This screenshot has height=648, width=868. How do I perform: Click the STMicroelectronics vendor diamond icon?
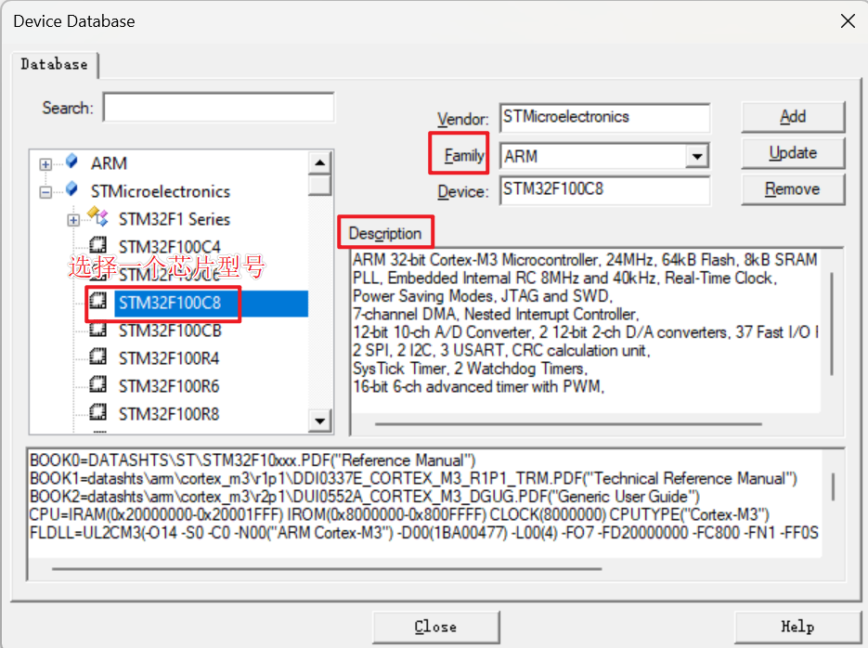pyautogui.click(x=72, y=189)
